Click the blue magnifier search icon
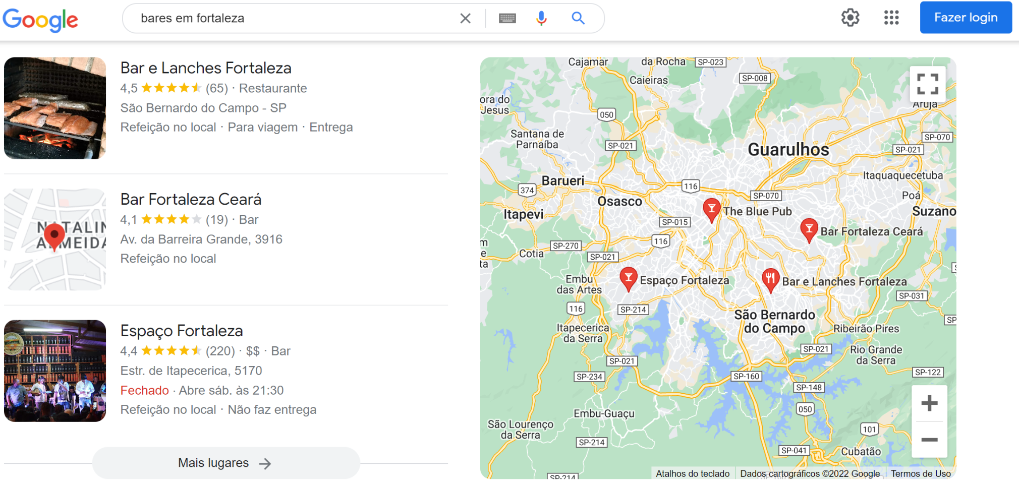1019x488 pixels. coord(578,19)
